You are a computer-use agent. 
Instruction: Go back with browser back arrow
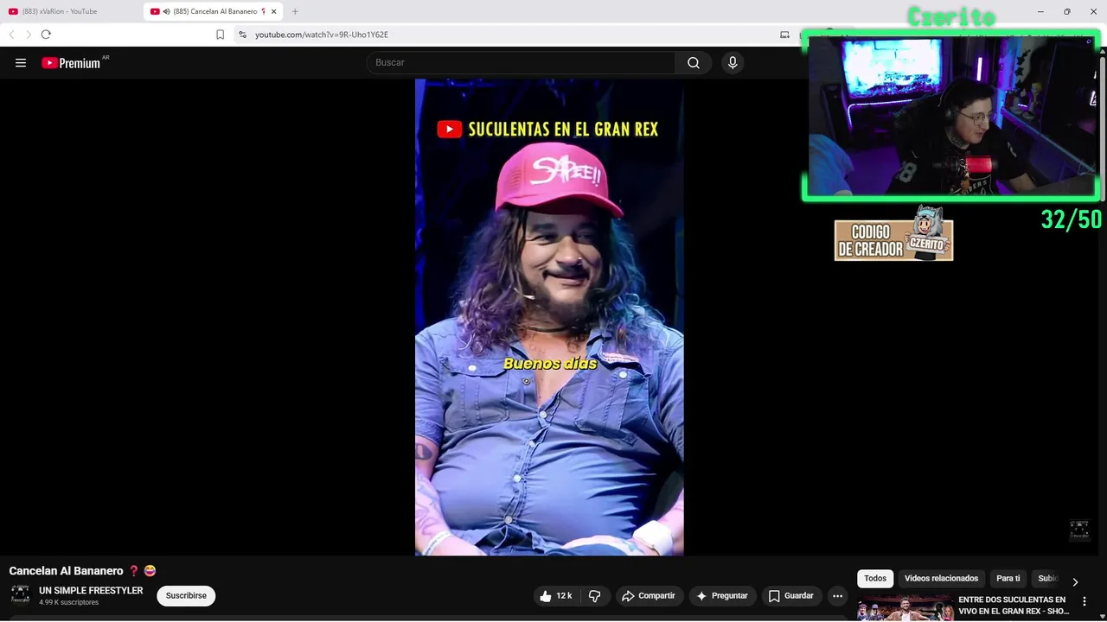(x=11, y=35)
